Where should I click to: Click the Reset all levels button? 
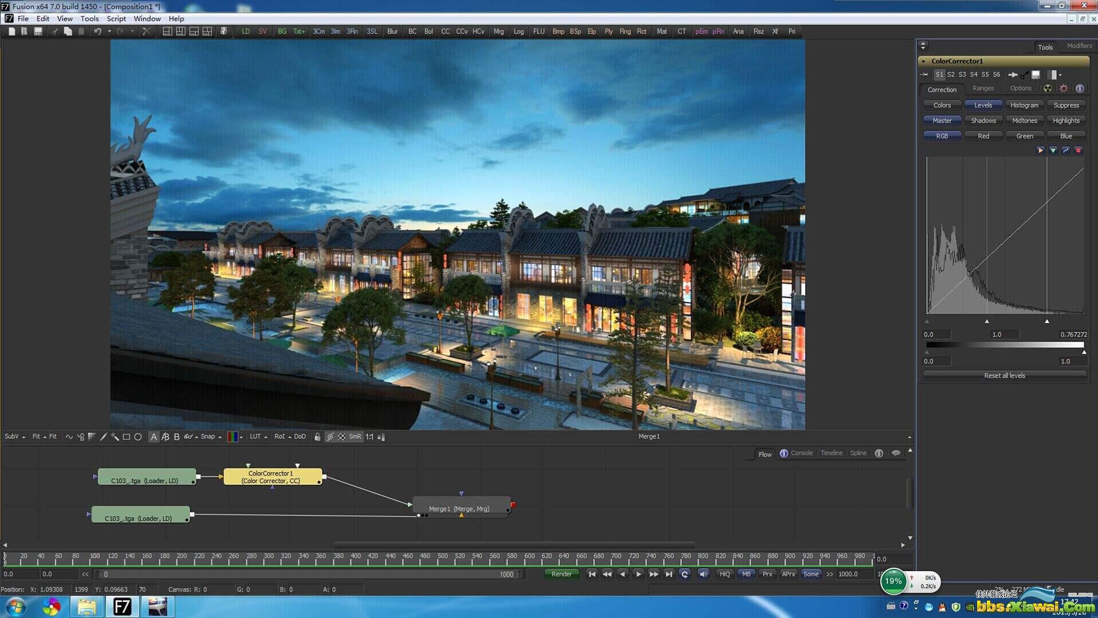[x=1004, y=375]
